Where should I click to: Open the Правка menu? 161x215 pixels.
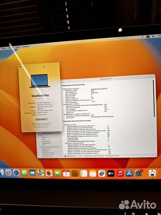tap(11, 48)
